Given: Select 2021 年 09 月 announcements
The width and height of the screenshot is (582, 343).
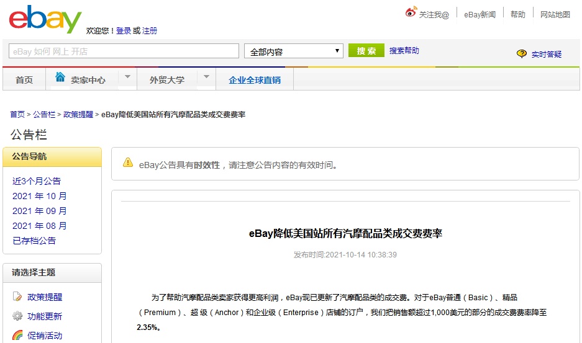Looking at the screenshot, I should (39, 211).
